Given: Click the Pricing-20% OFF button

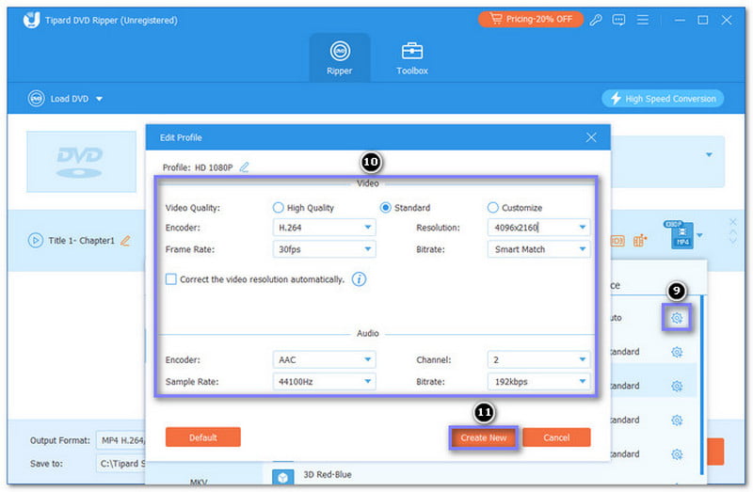Looking at the screenshot, I should [531, 19].
